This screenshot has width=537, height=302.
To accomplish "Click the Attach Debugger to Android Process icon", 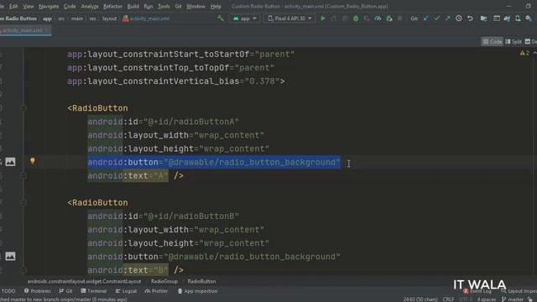I will (x=389, y=18).
